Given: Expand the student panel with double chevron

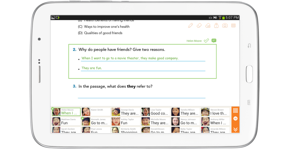Looking at the screenshot, I should pos(235,129).
